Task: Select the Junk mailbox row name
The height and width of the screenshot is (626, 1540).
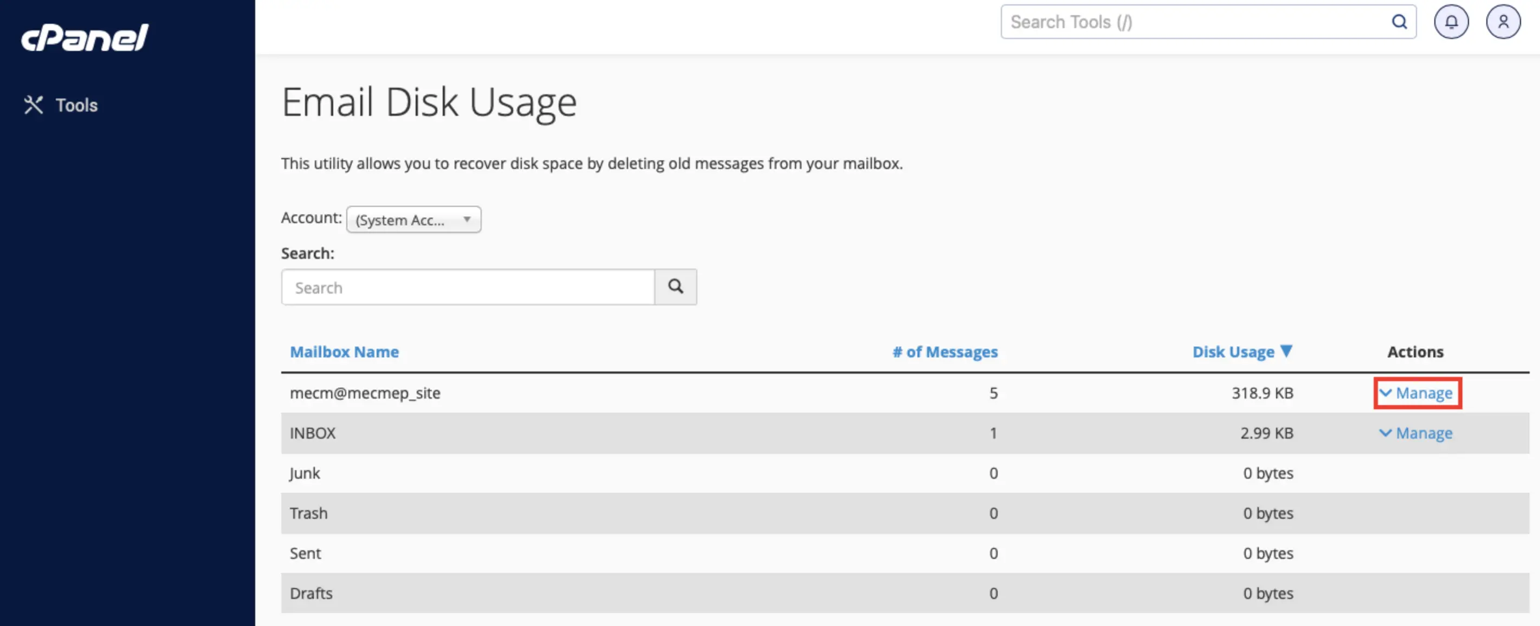Action: (x=305, y=473)
